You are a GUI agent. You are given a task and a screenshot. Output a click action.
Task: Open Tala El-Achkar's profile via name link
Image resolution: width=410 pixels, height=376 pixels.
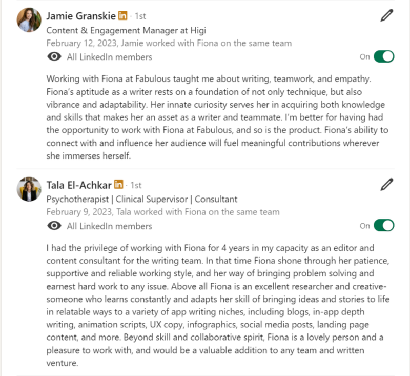point(79,185)
